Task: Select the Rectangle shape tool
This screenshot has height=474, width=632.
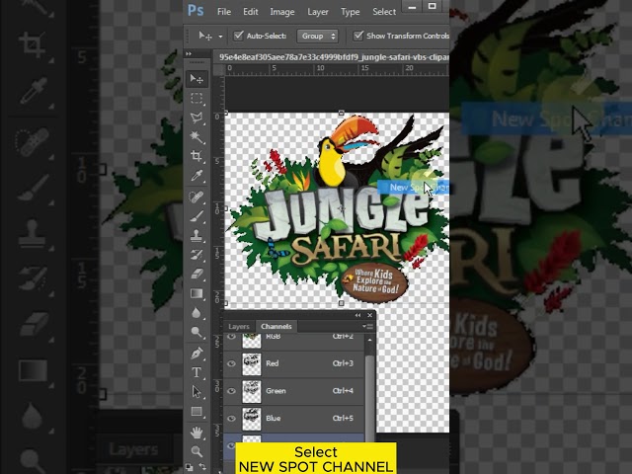Action: (x=197, y=411)
